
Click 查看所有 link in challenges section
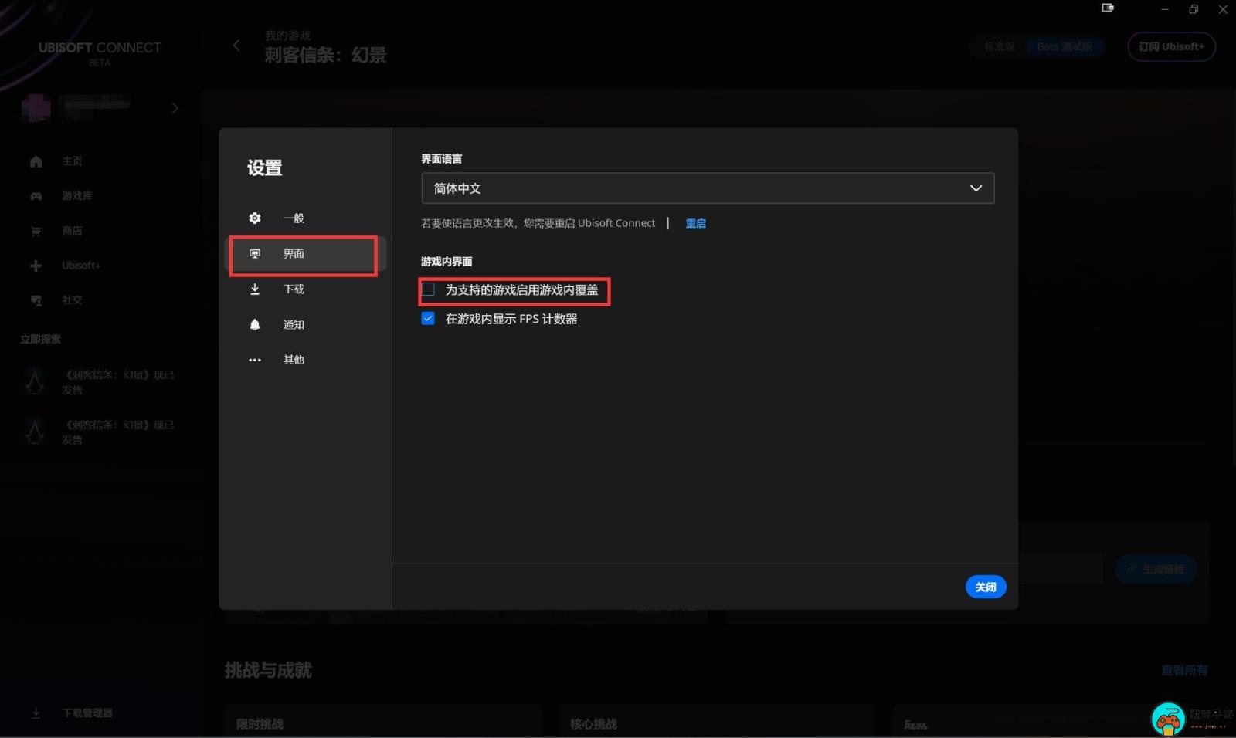coord(1184,670)
